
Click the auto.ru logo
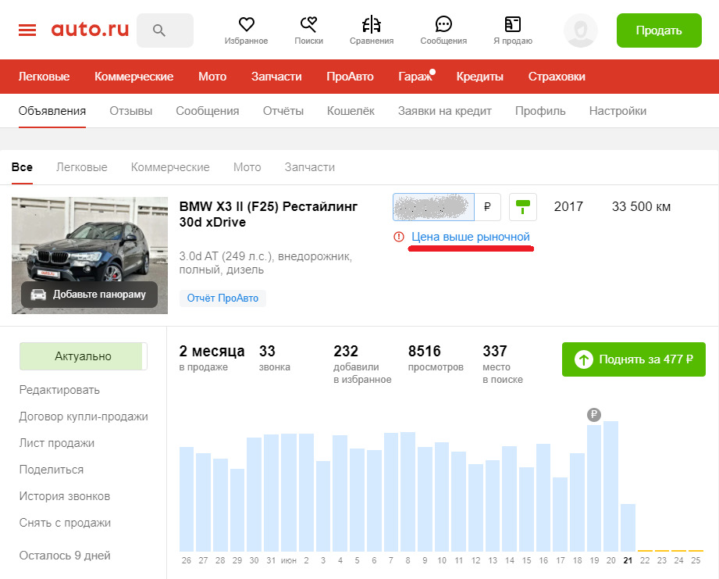90,30
